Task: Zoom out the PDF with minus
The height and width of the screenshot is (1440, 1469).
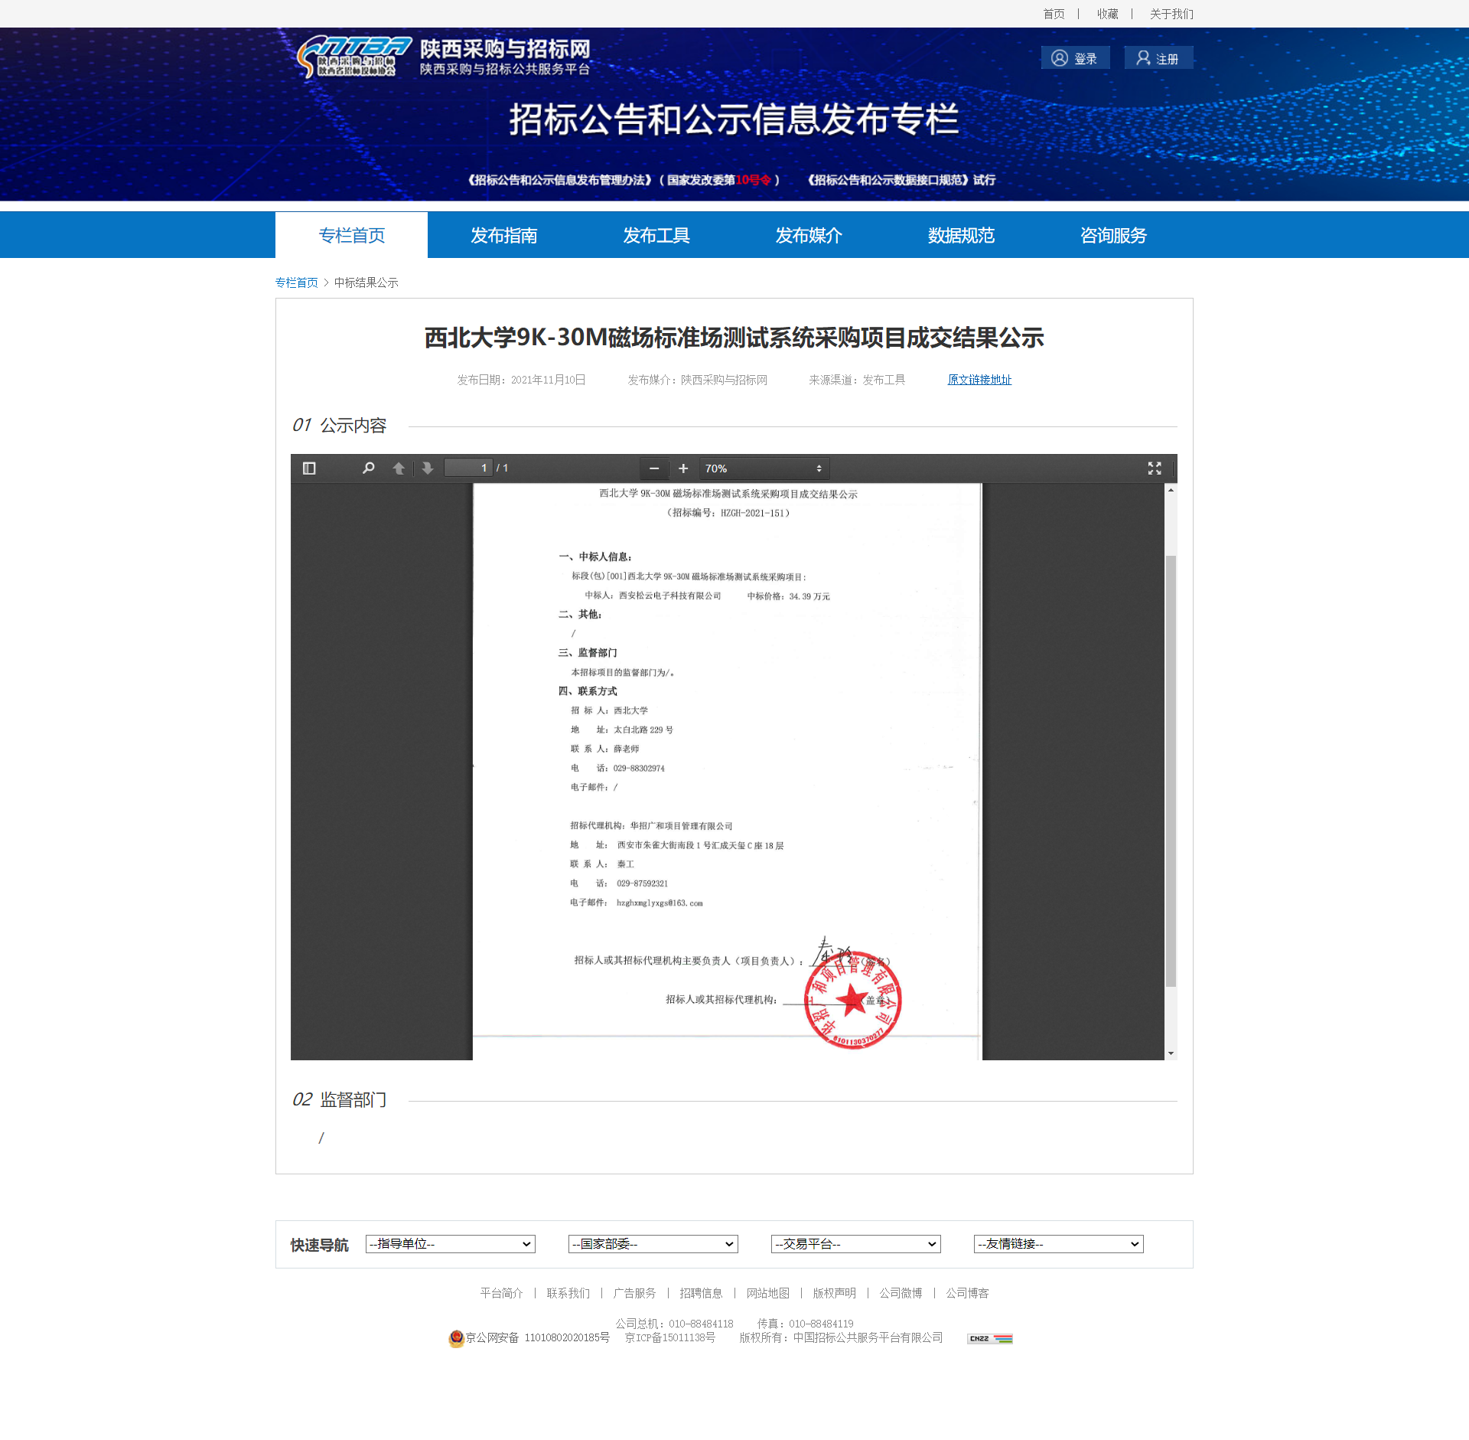Action: pyautogui.click(x=654, y=469)
